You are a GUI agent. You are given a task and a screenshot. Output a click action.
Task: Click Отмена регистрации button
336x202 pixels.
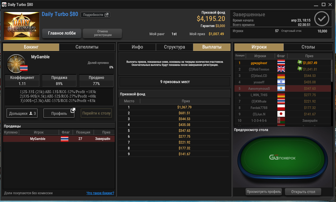[x=103, y=34]
